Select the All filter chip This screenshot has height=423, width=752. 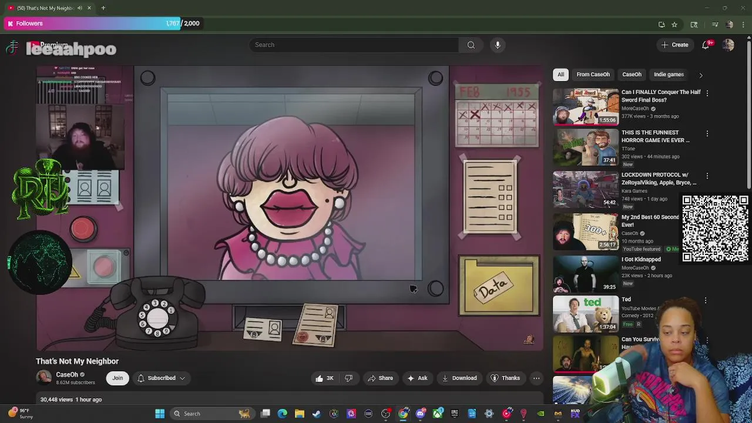point(560,75)
